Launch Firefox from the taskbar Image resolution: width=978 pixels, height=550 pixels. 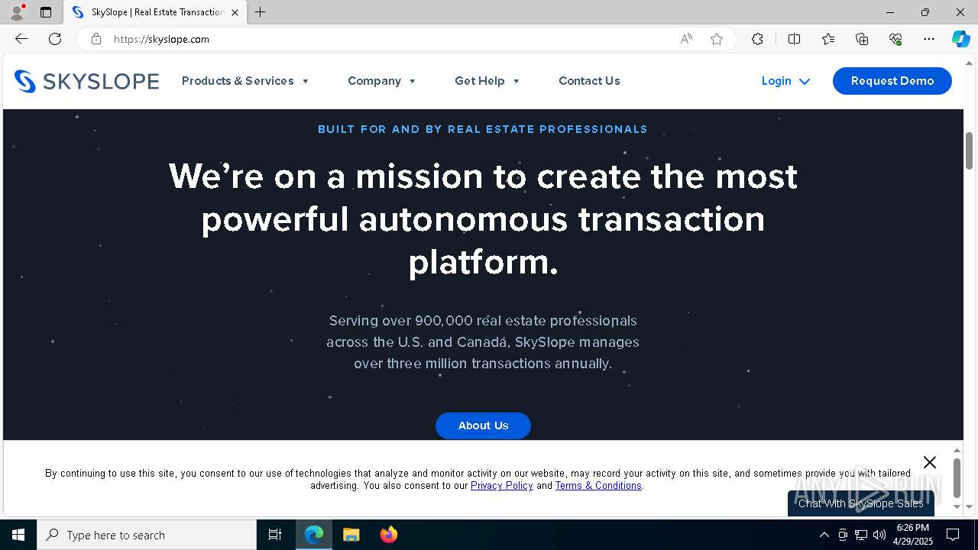pos(389,535)
